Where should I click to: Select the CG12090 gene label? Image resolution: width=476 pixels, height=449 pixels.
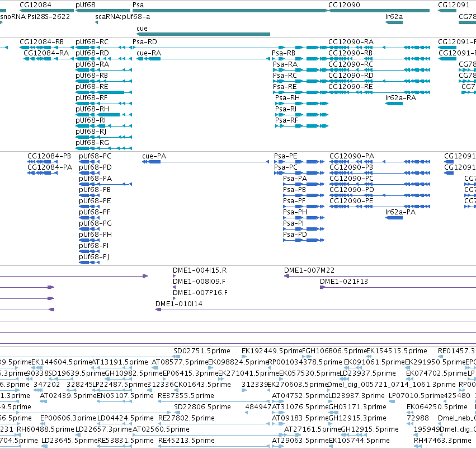344,5
